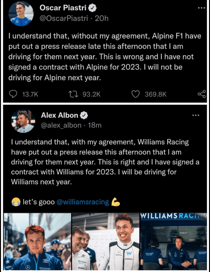
Task: Expand the more options menu on Piastri's tweet
Action: pos(201,7)
